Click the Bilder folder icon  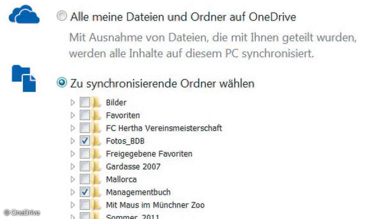click(96, 103)
